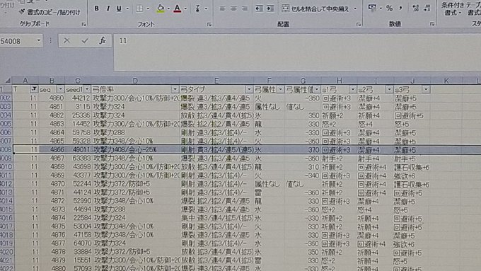Click the Format Painter brush icon

point(21,12)
